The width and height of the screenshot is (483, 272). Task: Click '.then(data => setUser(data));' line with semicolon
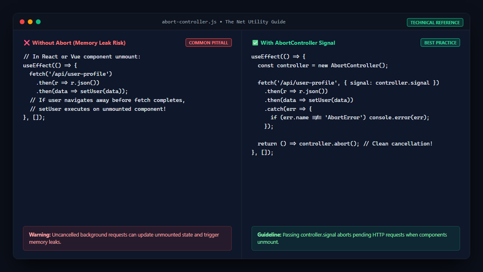82,91
